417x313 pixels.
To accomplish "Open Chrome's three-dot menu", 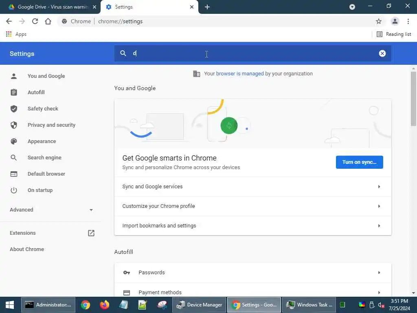I will [x=408, y=21].
